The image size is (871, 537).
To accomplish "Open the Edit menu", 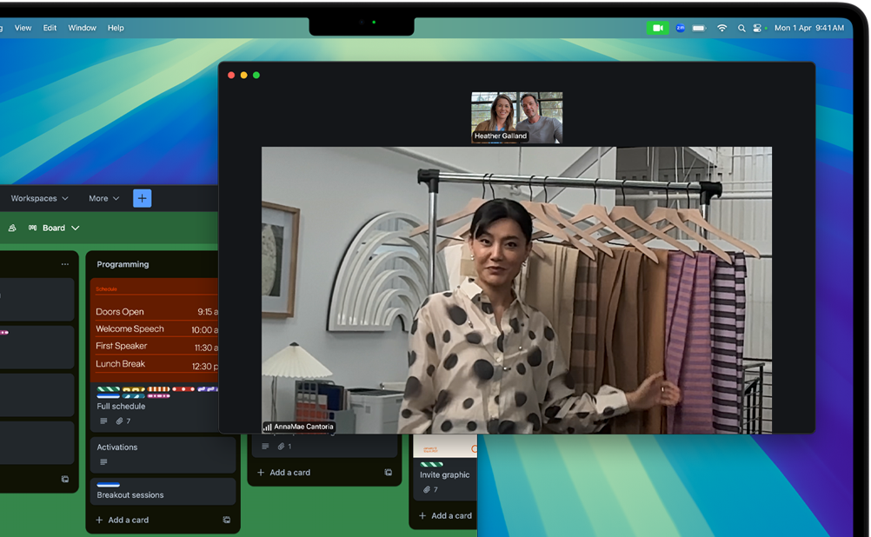I will pyautogui.click(x=50, y=28).
